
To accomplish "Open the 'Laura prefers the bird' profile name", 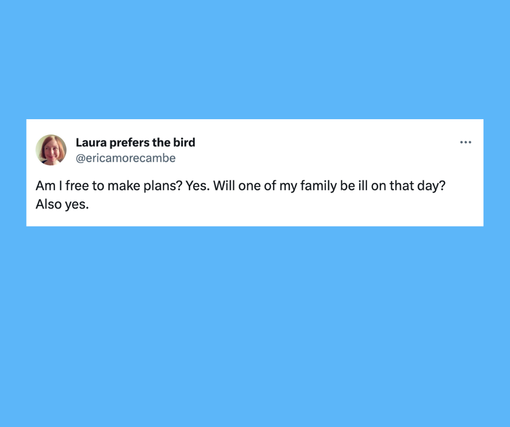I will coord(135,143).
